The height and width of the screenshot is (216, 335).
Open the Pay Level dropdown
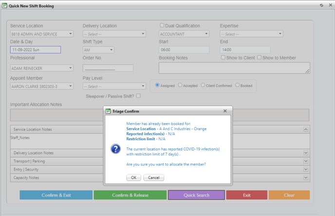click(x=114, y=86)
